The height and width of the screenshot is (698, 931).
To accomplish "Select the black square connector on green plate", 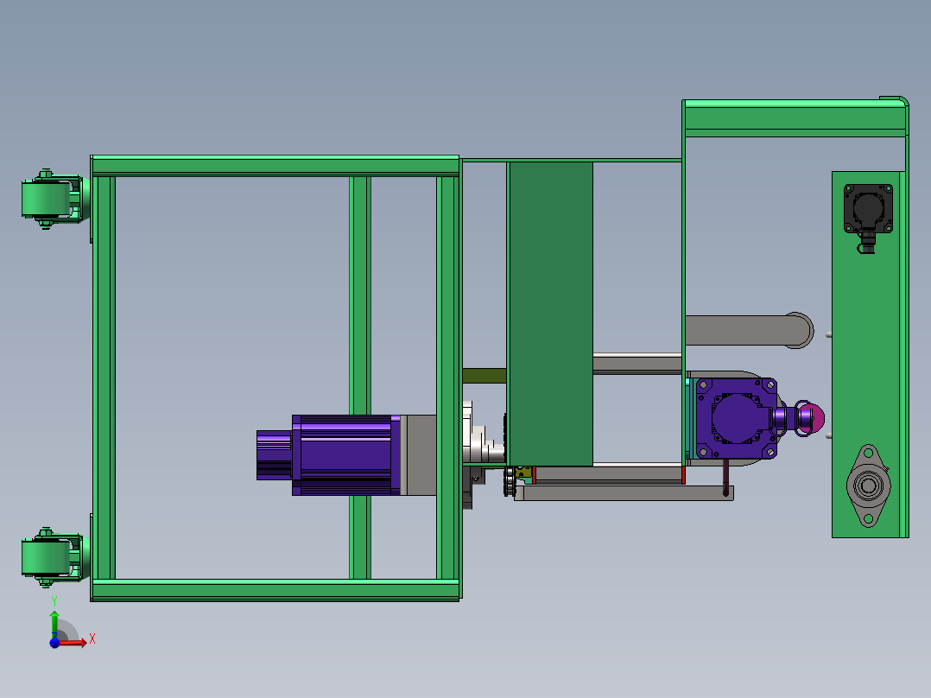I will (x=868, y=209).
